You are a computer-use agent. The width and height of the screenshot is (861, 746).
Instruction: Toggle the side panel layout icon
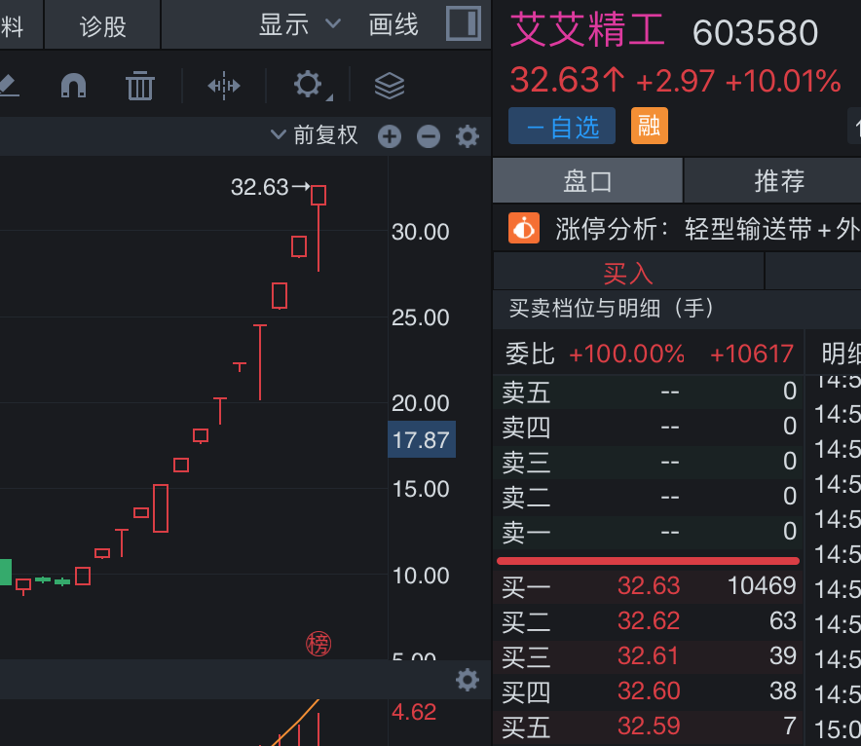click(464, 23)
